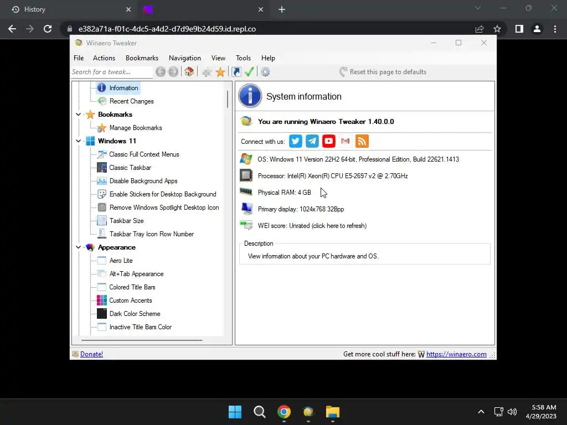The width and height of the screenshot is (567, 425).
Task: Collapse the Windows 11 tree section
Action: (78, 141)
